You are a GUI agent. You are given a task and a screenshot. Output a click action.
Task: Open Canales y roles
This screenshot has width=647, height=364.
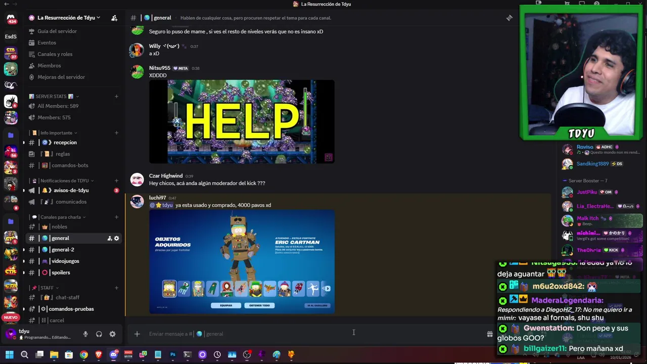74,54
